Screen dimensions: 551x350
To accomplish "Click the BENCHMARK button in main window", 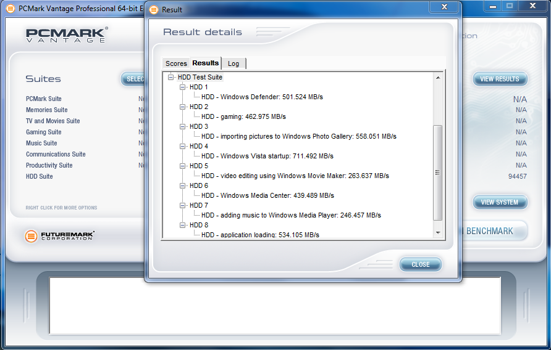I will [495, 231].
